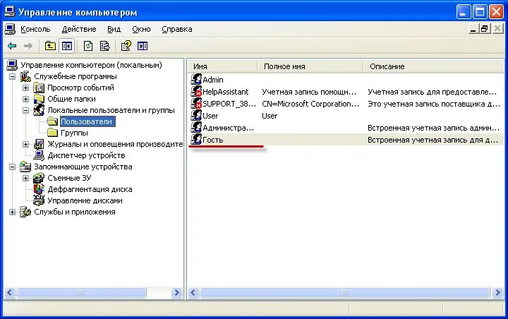The image size is (508, 319).
Task: Minimize the inner console window
Action: [473, 29]
